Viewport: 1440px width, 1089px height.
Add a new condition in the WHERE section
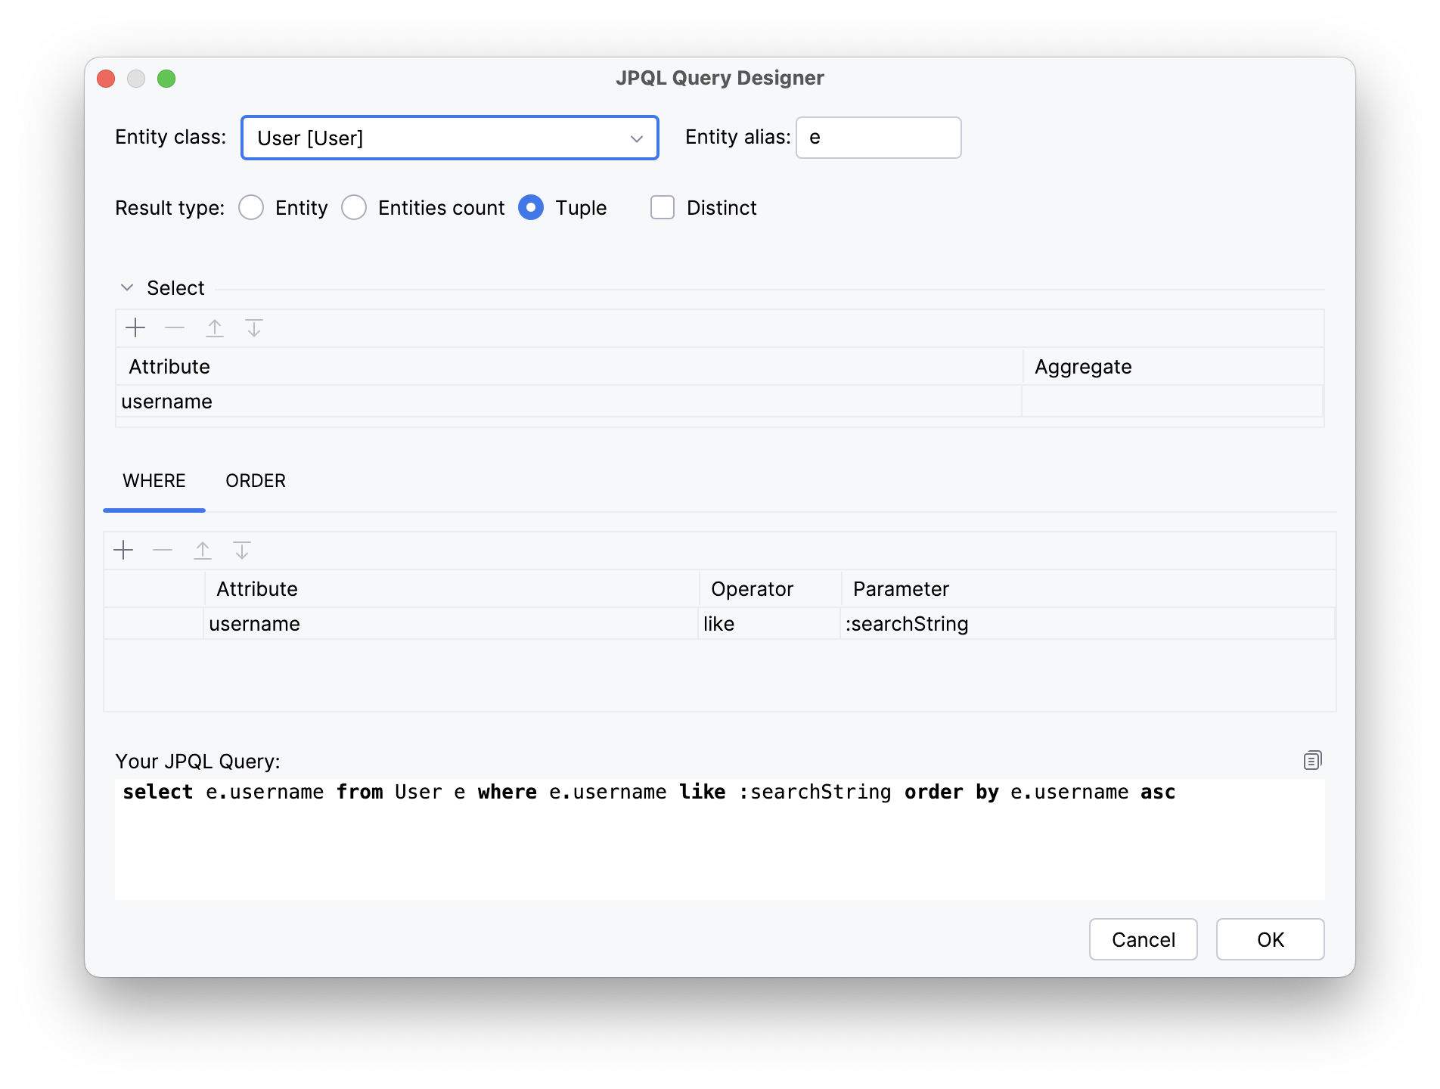(x=123, y=550)
